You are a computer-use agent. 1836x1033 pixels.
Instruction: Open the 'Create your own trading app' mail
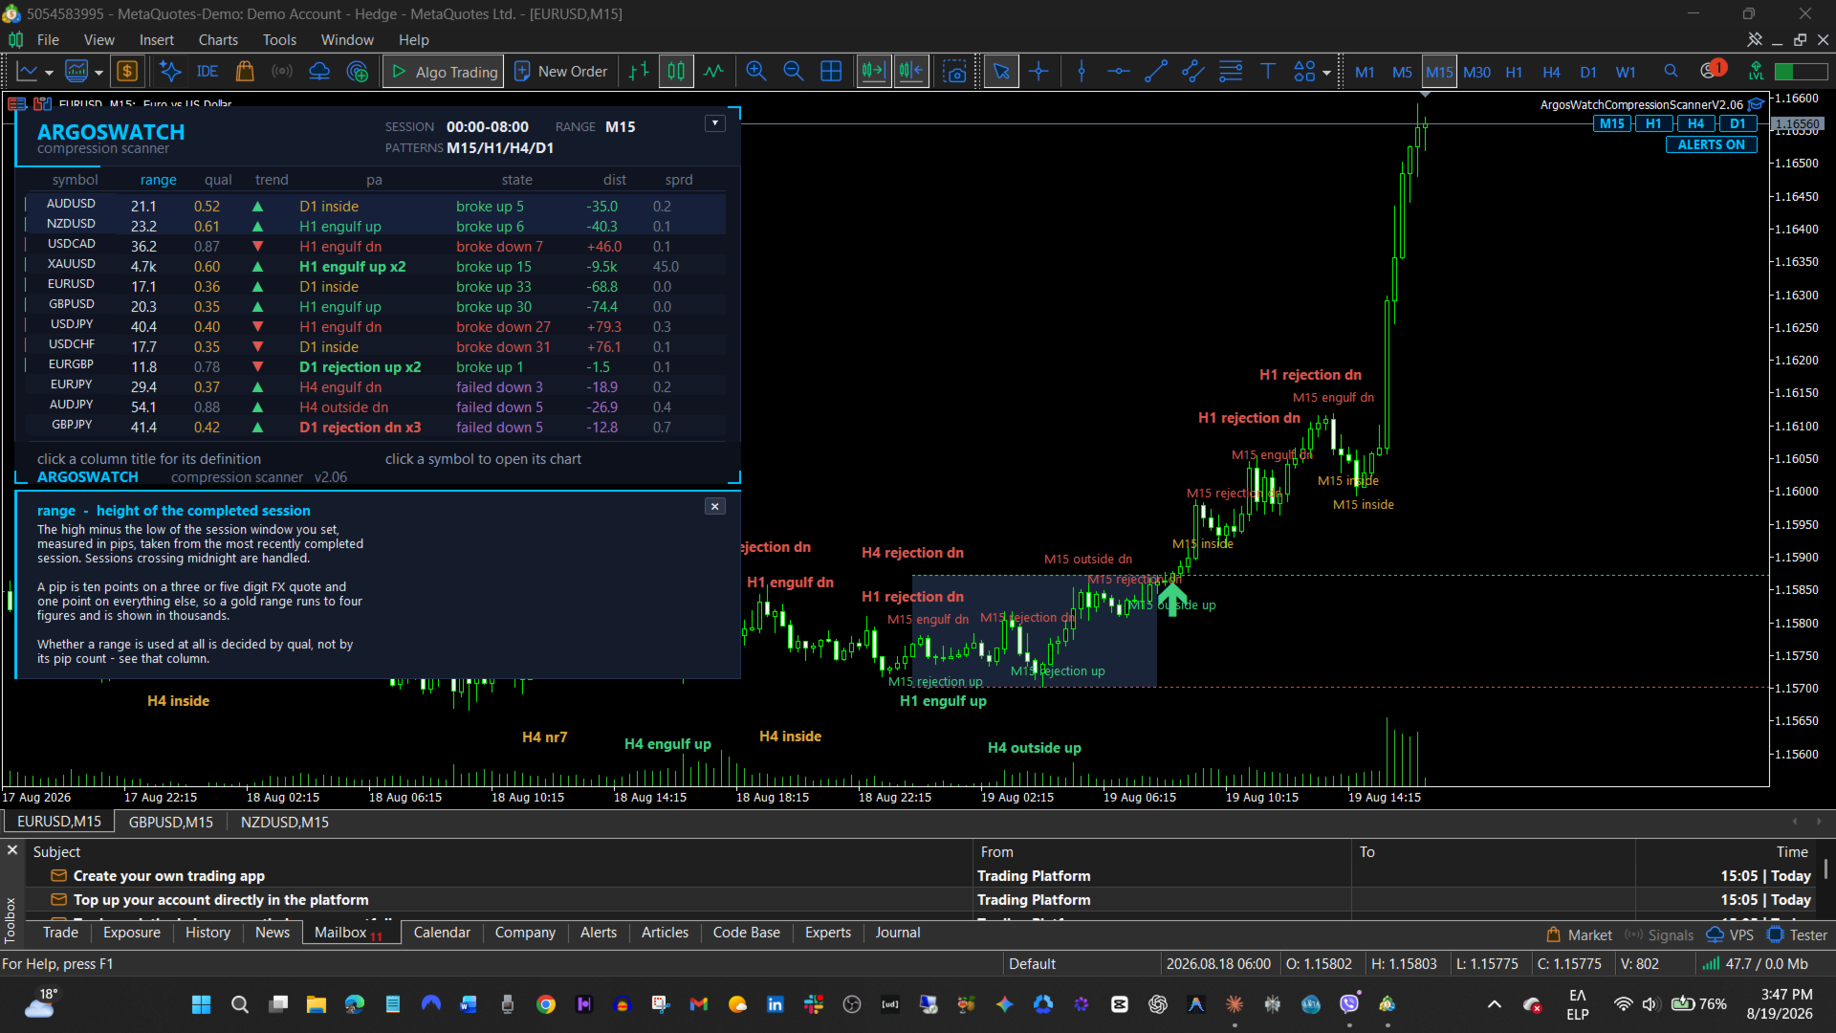tap(169, 876)
